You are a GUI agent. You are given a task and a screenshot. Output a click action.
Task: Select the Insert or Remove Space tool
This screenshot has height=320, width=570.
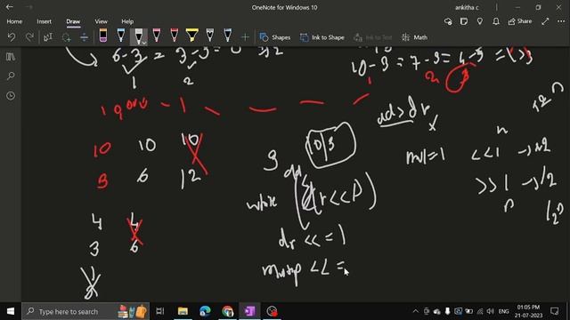(x=84, y=37)
